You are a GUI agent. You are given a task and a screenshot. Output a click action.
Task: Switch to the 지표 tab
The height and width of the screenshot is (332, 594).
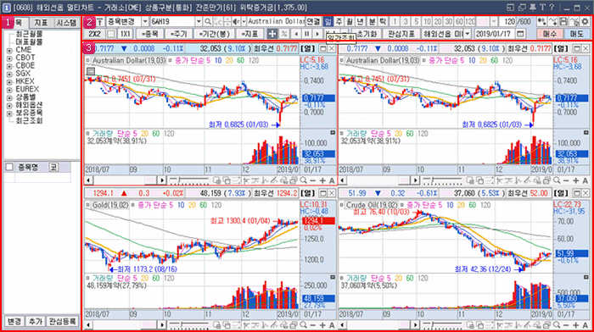click(x=41, y=23)
